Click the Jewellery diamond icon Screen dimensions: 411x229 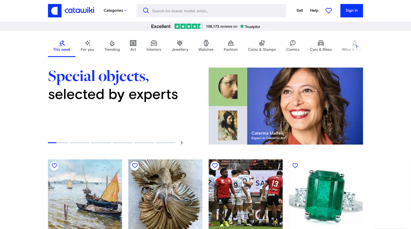coord(180,43)
